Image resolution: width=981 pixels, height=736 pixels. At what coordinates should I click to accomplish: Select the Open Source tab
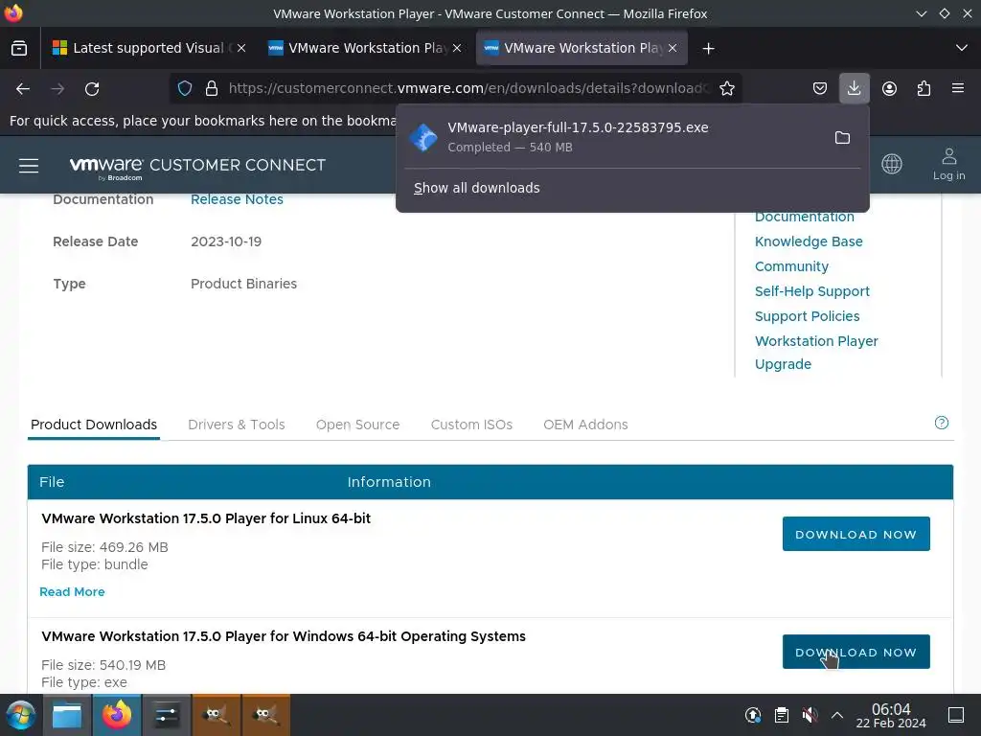(357, 425)
